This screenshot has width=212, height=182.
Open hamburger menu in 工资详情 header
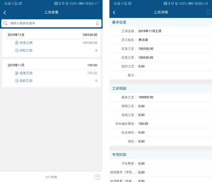(x=208, y=12)
